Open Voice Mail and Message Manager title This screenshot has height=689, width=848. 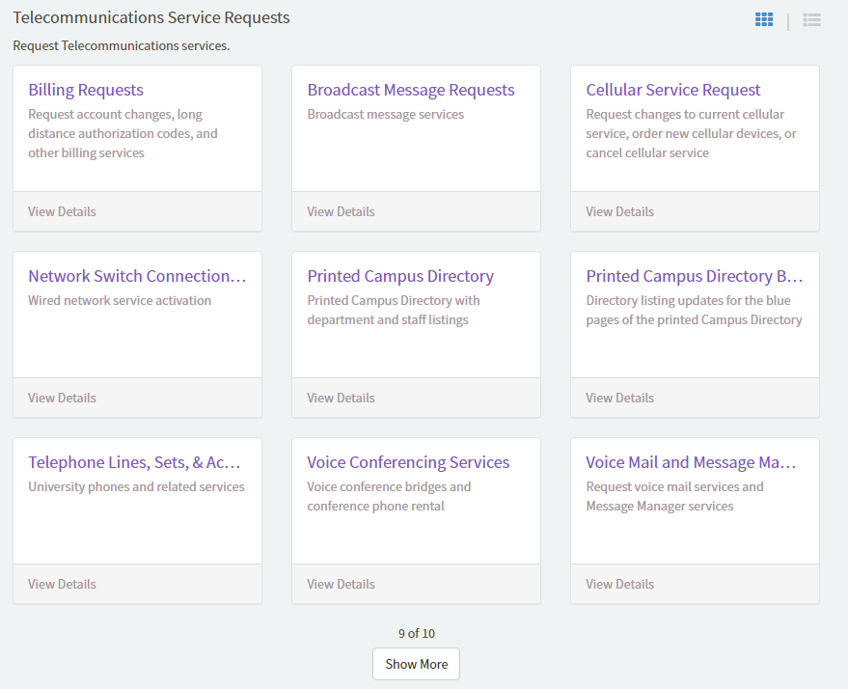click(691, 462)
